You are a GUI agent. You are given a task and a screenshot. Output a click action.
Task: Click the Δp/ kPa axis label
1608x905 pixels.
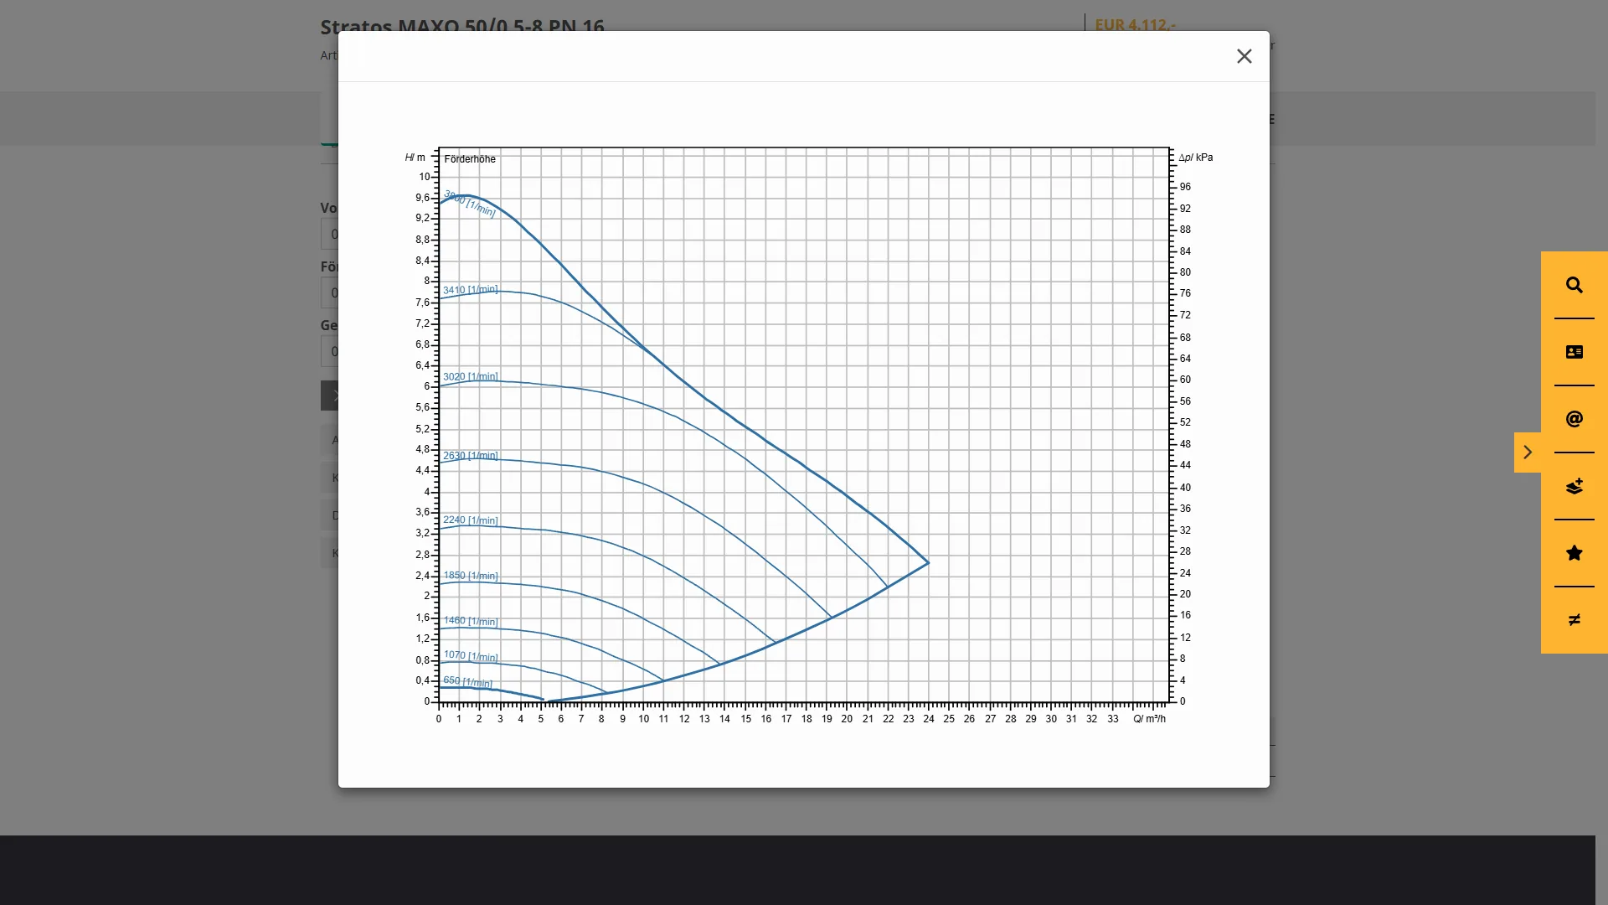tap(1195, 158)
